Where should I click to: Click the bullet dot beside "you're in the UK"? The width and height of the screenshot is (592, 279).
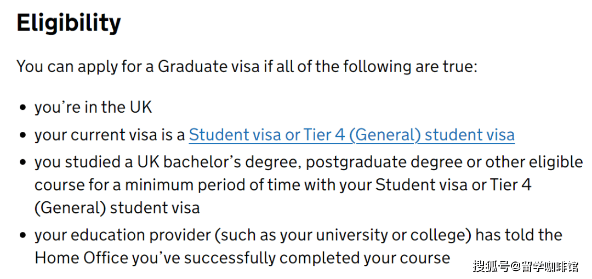click(24, 108)
